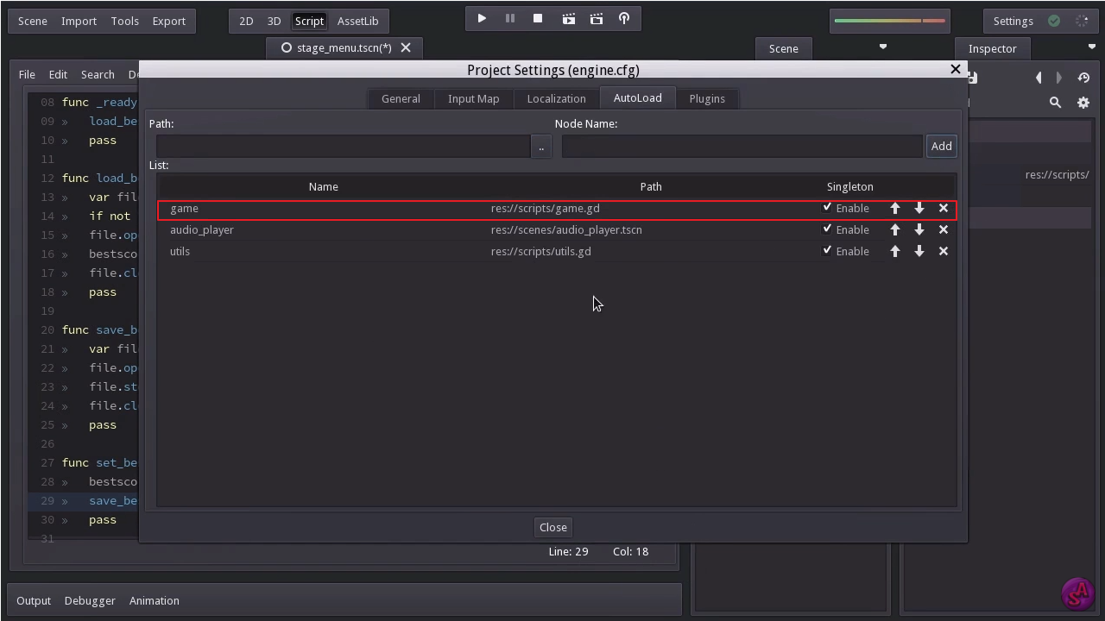
Task: Select the stage_menu.tscn scene tab
Action: pos(344,47)
